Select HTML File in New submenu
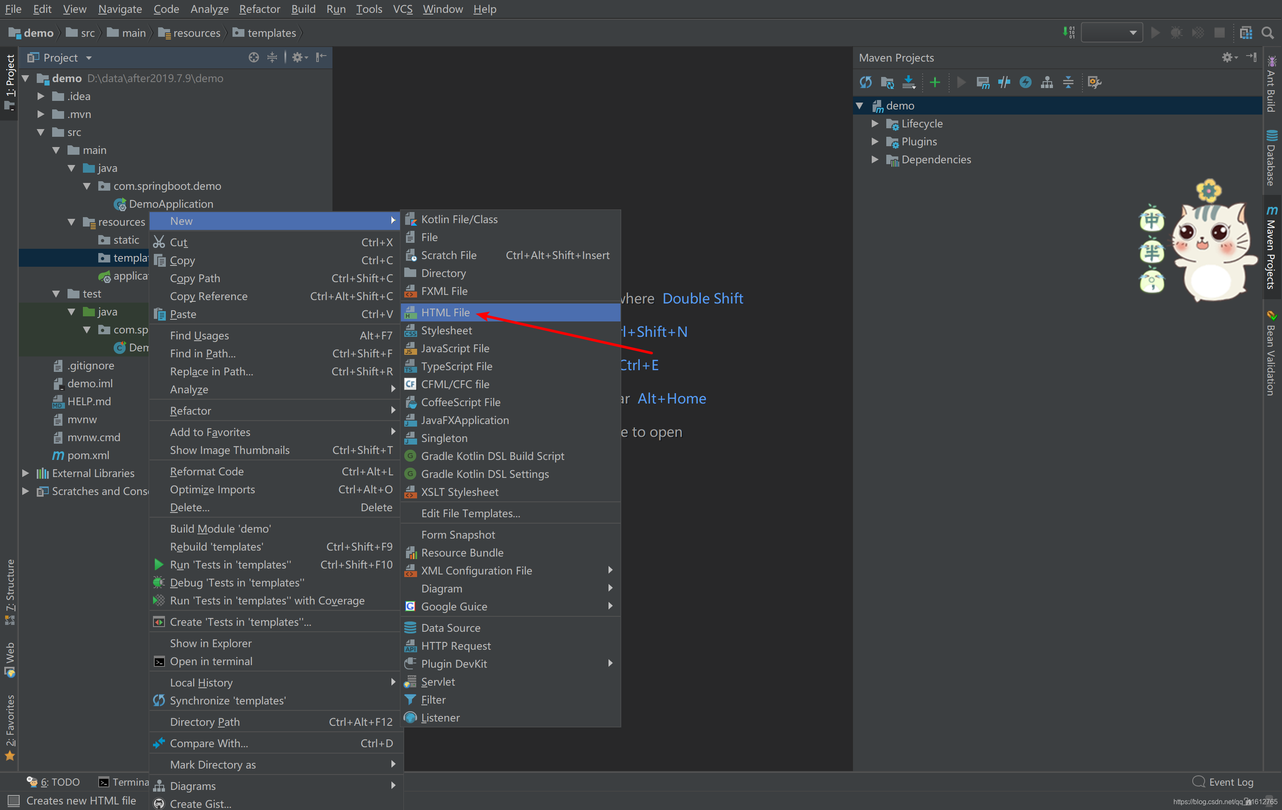 [445, 312]
